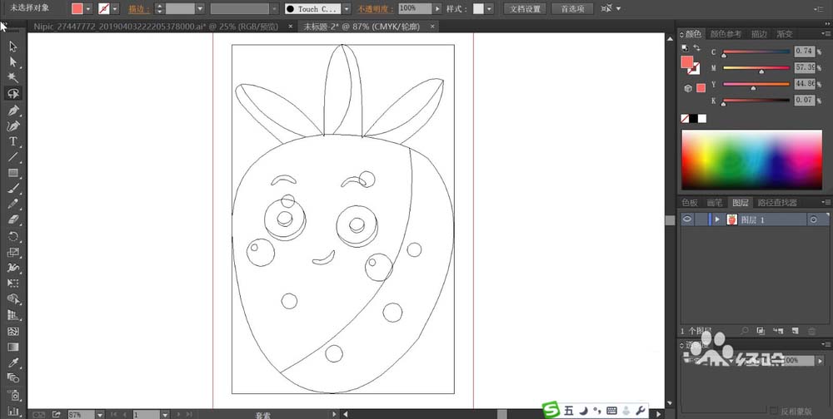
Task: Select the Scale tool
Action: point(13,253)
